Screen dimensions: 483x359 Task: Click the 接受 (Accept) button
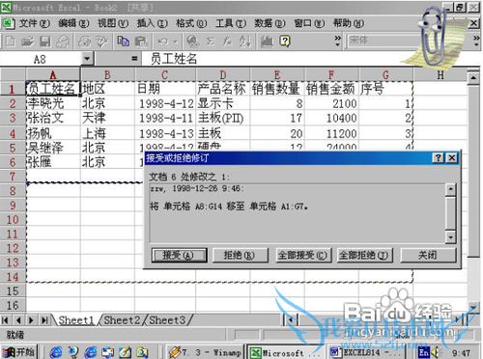point(179,256)
